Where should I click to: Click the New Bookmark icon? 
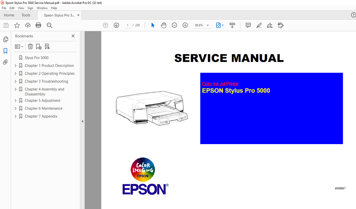39,46
